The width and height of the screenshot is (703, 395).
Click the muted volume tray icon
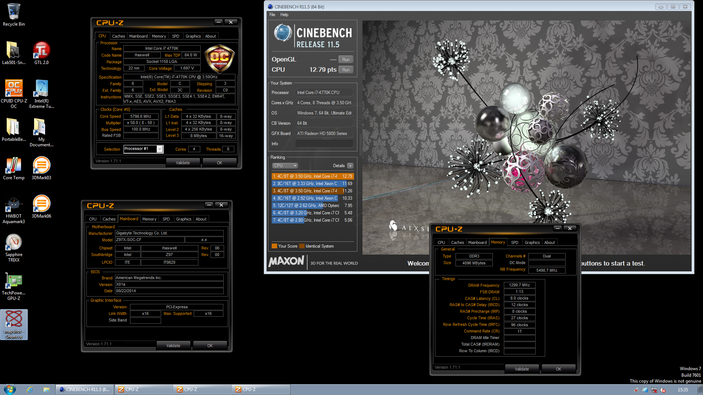[663, 390]
